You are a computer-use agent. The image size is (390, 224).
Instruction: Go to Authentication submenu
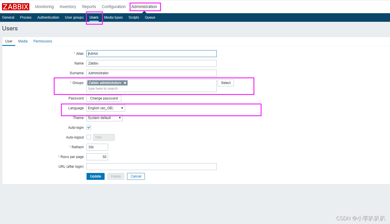[x=48, y=17]
